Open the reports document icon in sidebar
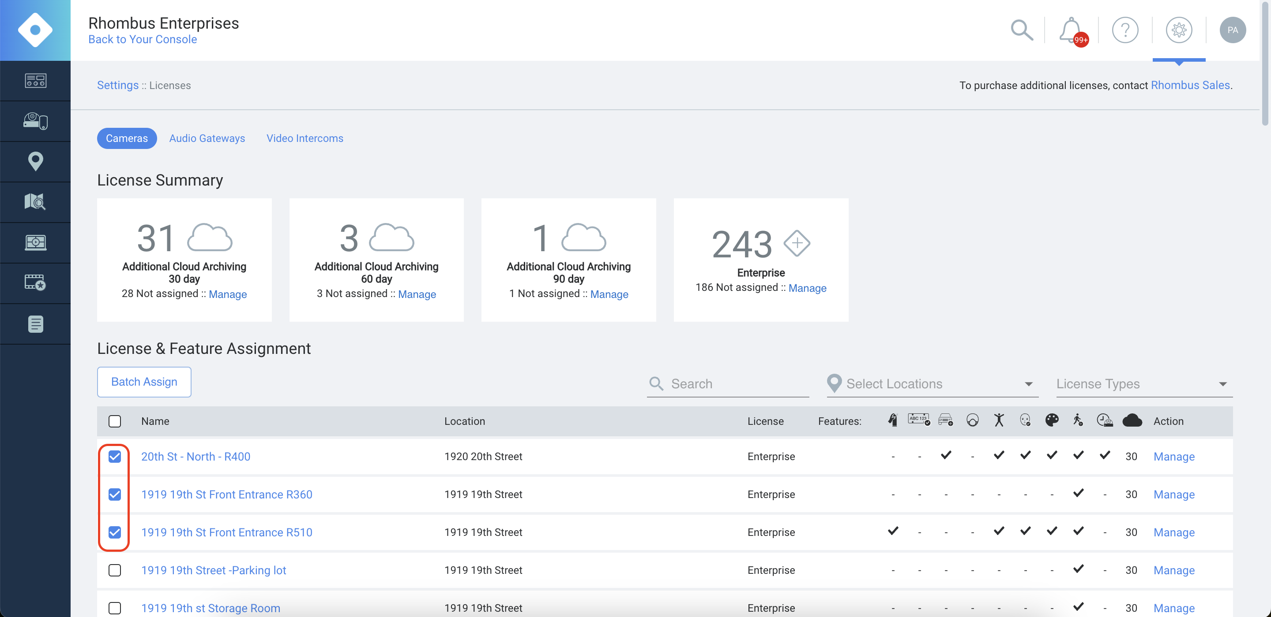Screen dimensions: 1271x617 click(x=35, y=324)
